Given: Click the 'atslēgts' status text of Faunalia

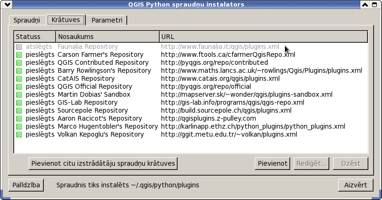Looking at the screenshot, I should 39,46.
